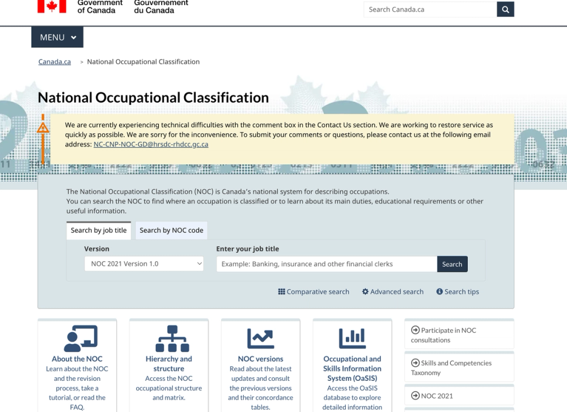This screenshot has width=567, height=412.
Task: Click the Canadian flag logo
Action: pyautogui.click(x=52, y=6)
